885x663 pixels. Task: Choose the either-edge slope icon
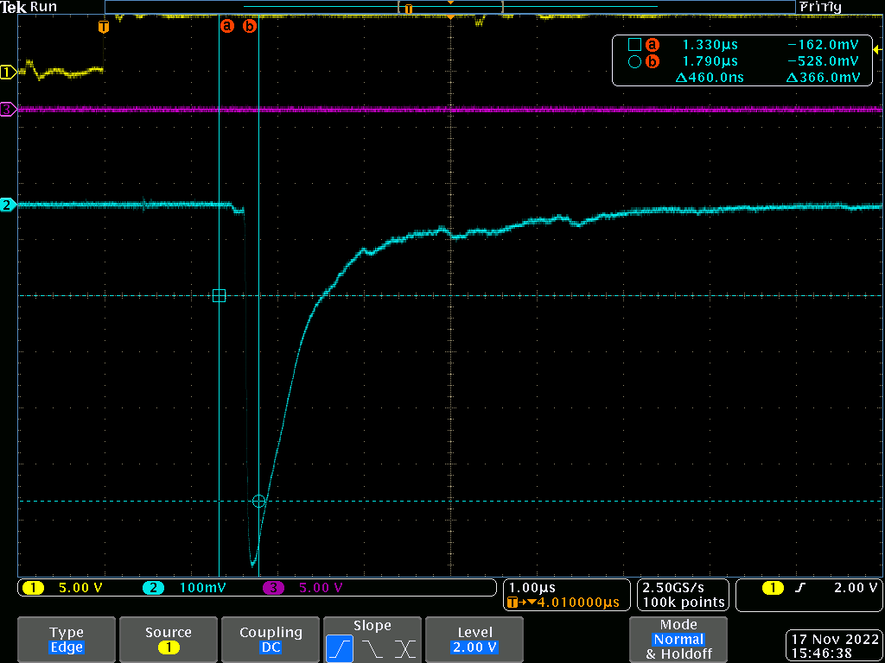pyautogui.click(x=405, y=647)
